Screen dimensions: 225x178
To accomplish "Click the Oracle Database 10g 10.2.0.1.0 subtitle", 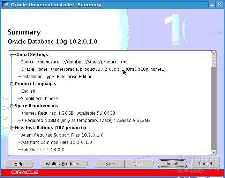I will coord(53,42).
